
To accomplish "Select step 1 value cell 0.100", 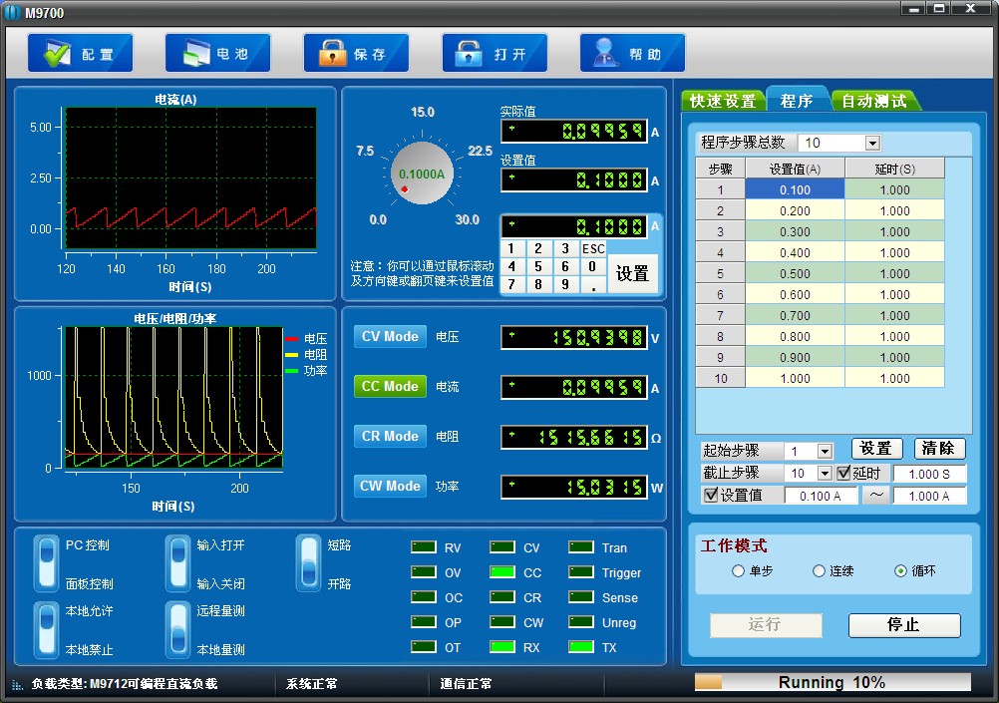I will [795, 189].
